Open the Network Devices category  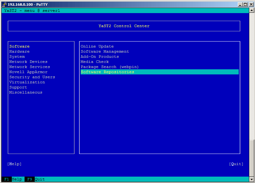(x=28, y=62)
